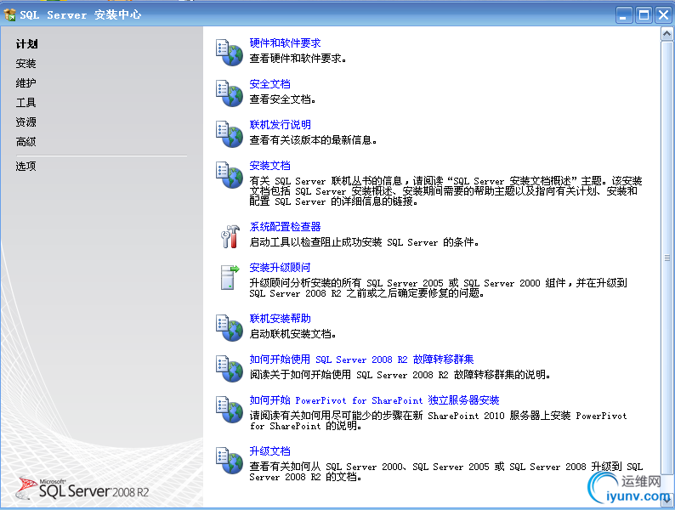The width and height of the screenshot is (675, 510).
Task: Open 如何开始使用 SQL Server 2008 R2 故障转移群集
Action: click(x=361, y=360)
